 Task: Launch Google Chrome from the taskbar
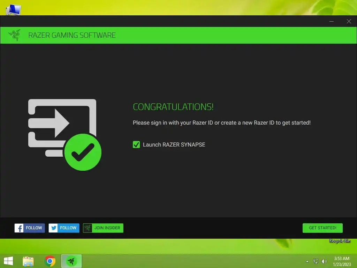50,261
